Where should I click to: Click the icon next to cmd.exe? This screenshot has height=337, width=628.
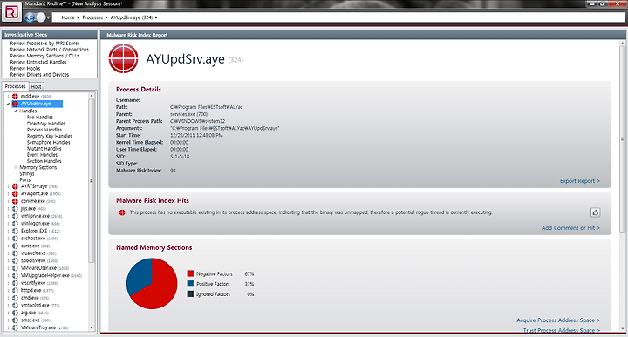[x=15, y=298]
